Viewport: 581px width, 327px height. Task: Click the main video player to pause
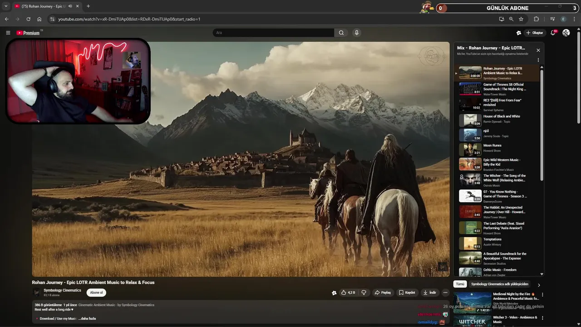click(241, 159)
